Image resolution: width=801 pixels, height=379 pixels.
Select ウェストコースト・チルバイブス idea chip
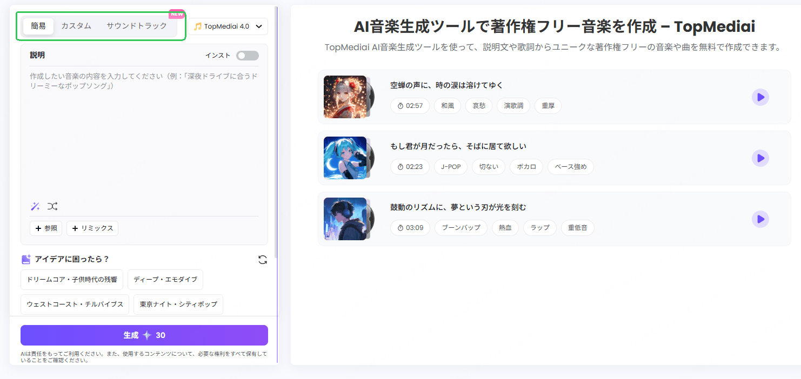point(75,304)
